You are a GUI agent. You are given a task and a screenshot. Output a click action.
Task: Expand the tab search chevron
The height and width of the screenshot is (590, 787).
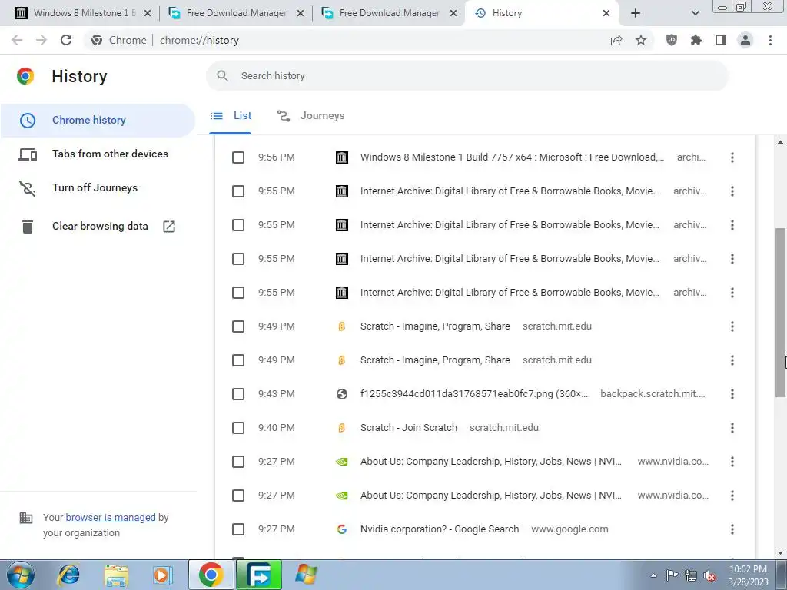click(x=695, y=13)
